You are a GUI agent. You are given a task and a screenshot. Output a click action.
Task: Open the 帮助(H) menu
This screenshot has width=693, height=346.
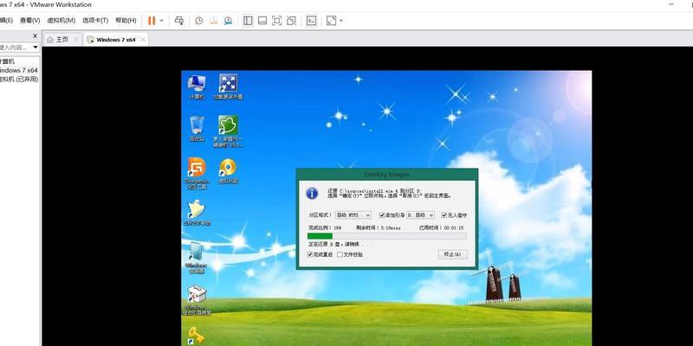point(126,20)
